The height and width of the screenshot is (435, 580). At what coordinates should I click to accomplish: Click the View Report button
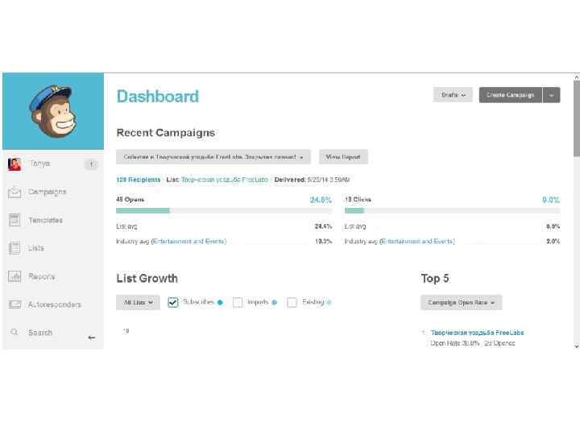(x=343, y=157)
